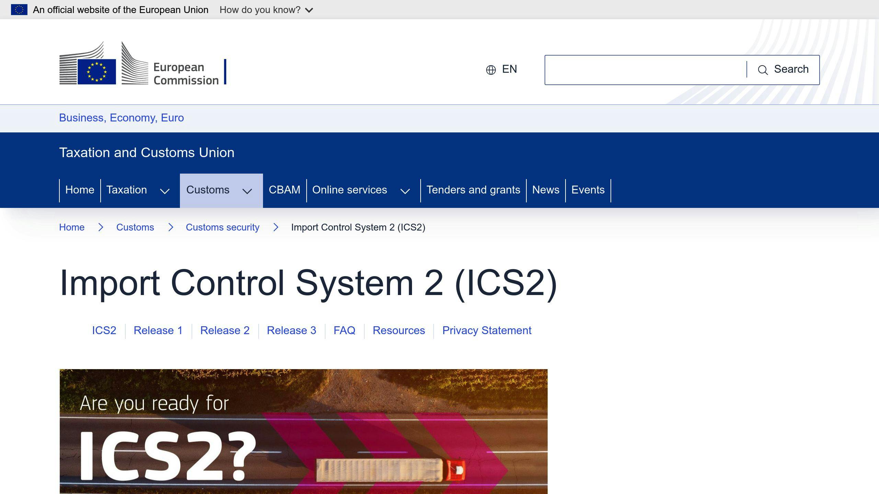Viewport: 879px width, 494px height.
Task: Click the Business, Economy, Euro link
Action: point(122,118)
